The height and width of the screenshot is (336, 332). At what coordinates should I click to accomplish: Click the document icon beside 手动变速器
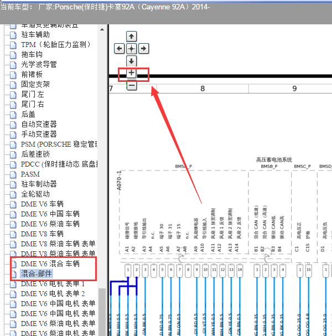[13, 135]
